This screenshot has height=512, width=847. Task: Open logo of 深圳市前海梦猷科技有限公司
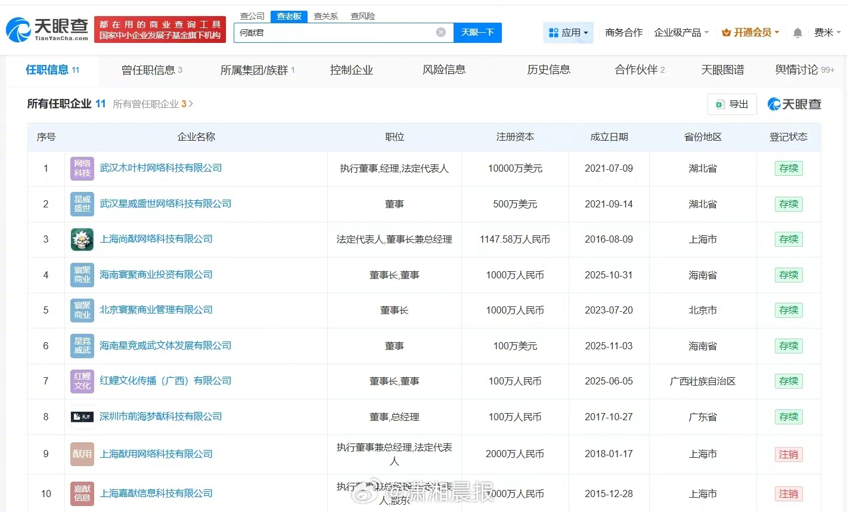click(x=82, y=417)
